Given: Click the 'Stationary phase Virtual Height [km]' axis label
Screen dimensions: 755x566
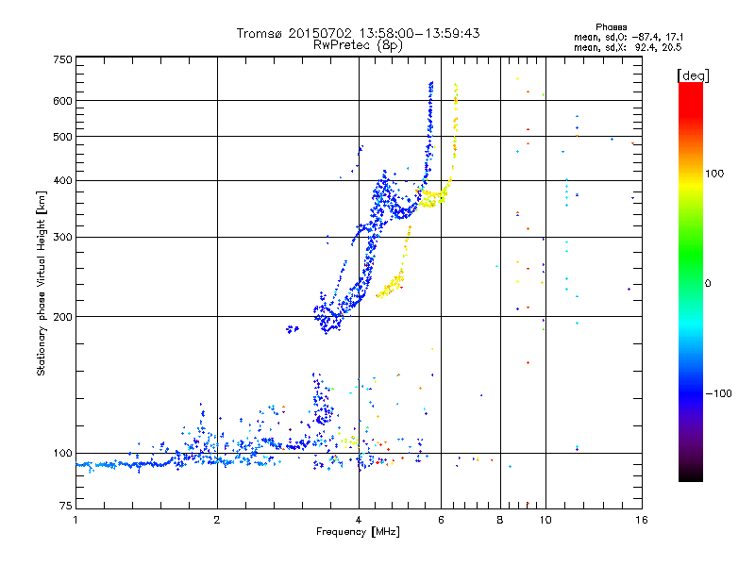Looking at the screenshot, I should (x=42, y=283).
